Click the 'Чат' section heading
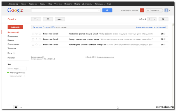The width and height of the screenshot is (176, 111). pyautogui.click(x=9, y=64)
